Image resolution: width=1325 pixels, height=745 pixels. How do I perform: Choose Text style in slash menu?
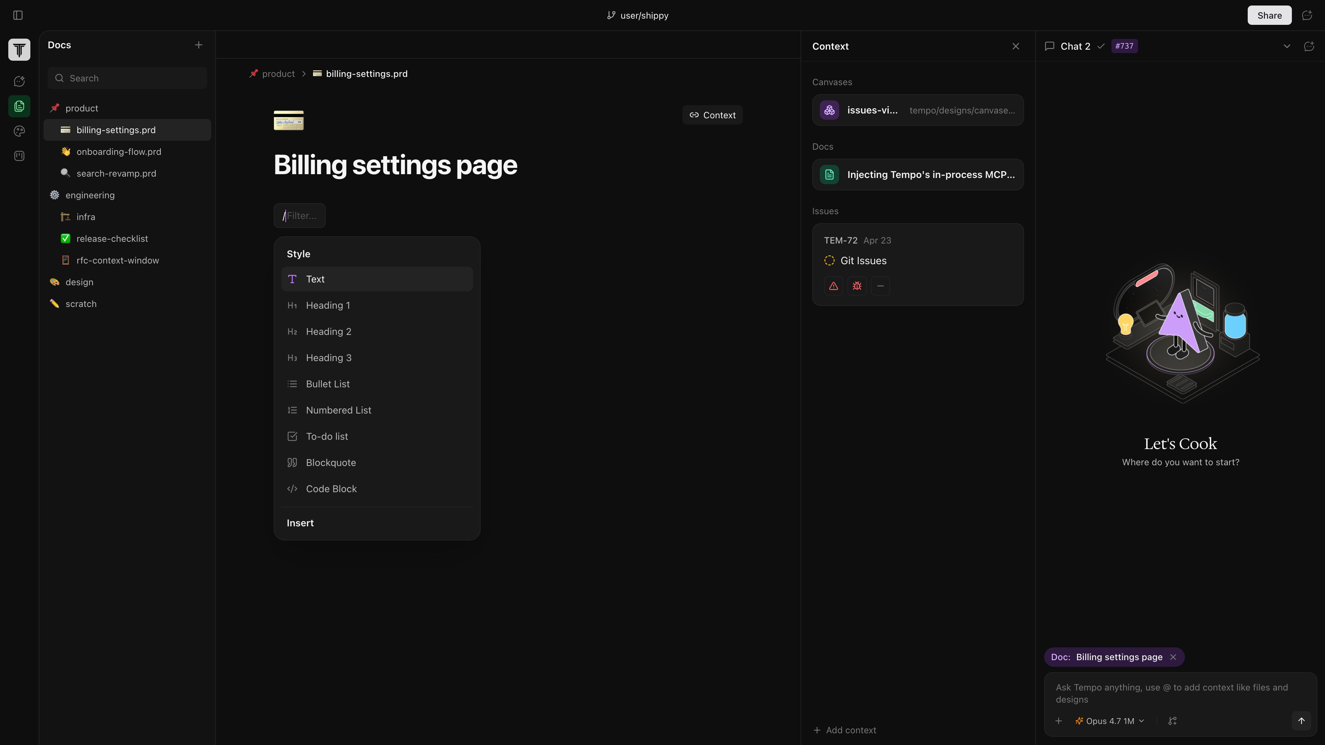pyautogui.click(x=377, y=279)
